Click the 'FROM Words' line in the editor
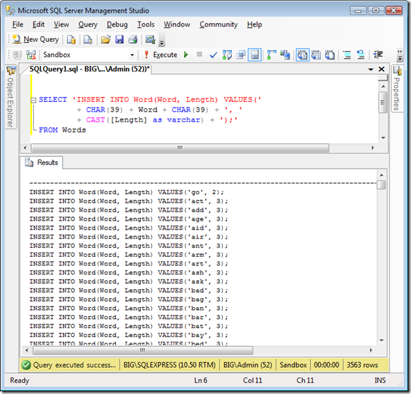Screen dimensions: 411x394 62,130
